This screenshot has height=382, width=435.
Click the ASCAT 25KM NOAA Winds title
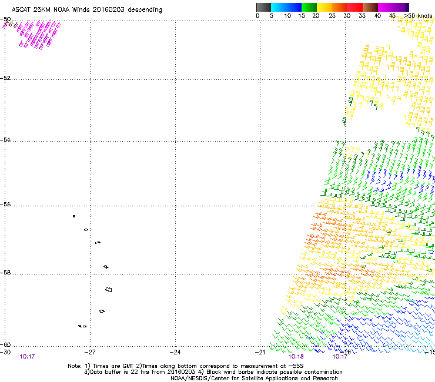(x=86, y=10)
